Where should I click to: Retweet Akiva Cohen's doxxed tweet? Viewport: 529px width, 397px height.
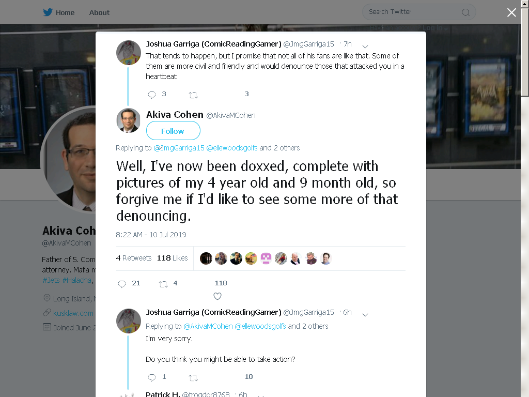tap(163, 284)
